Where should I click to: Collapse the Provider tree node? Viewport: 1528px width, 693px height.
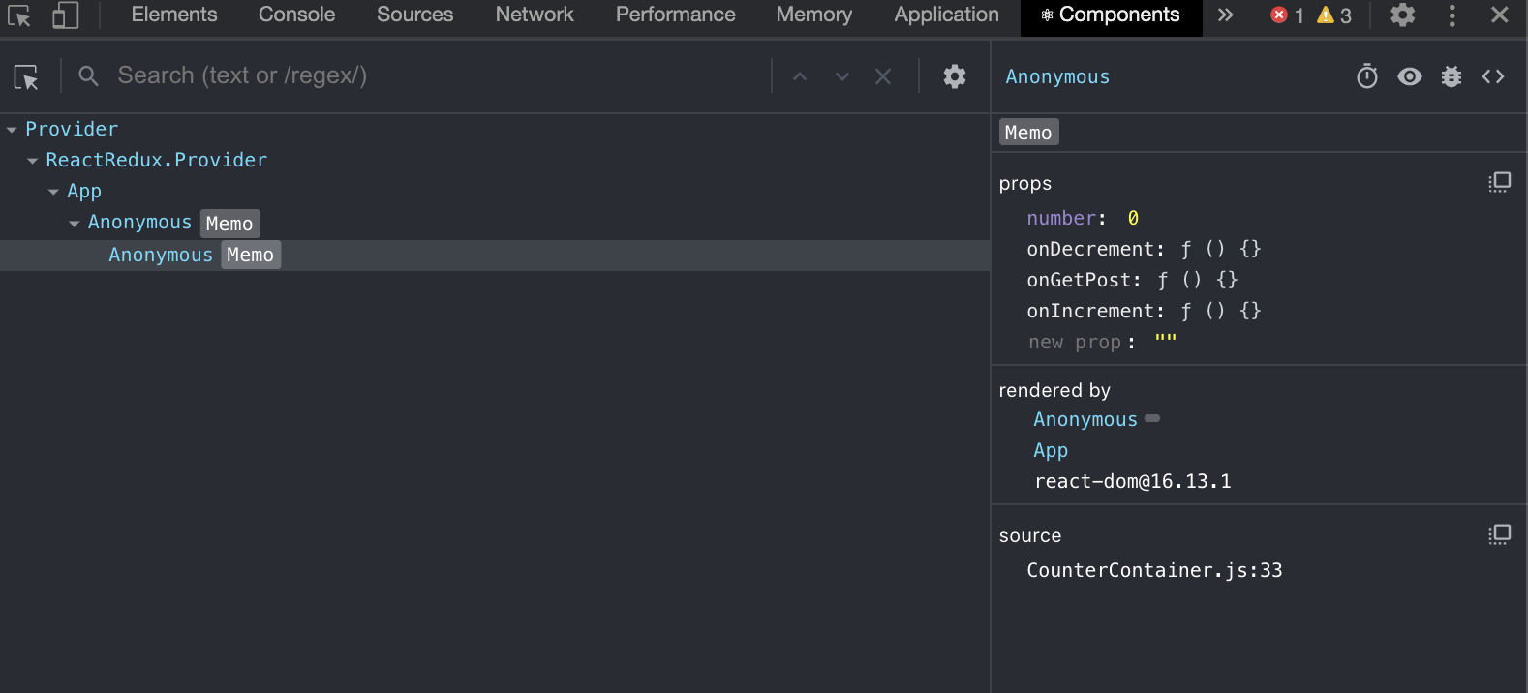coord(12,130)
